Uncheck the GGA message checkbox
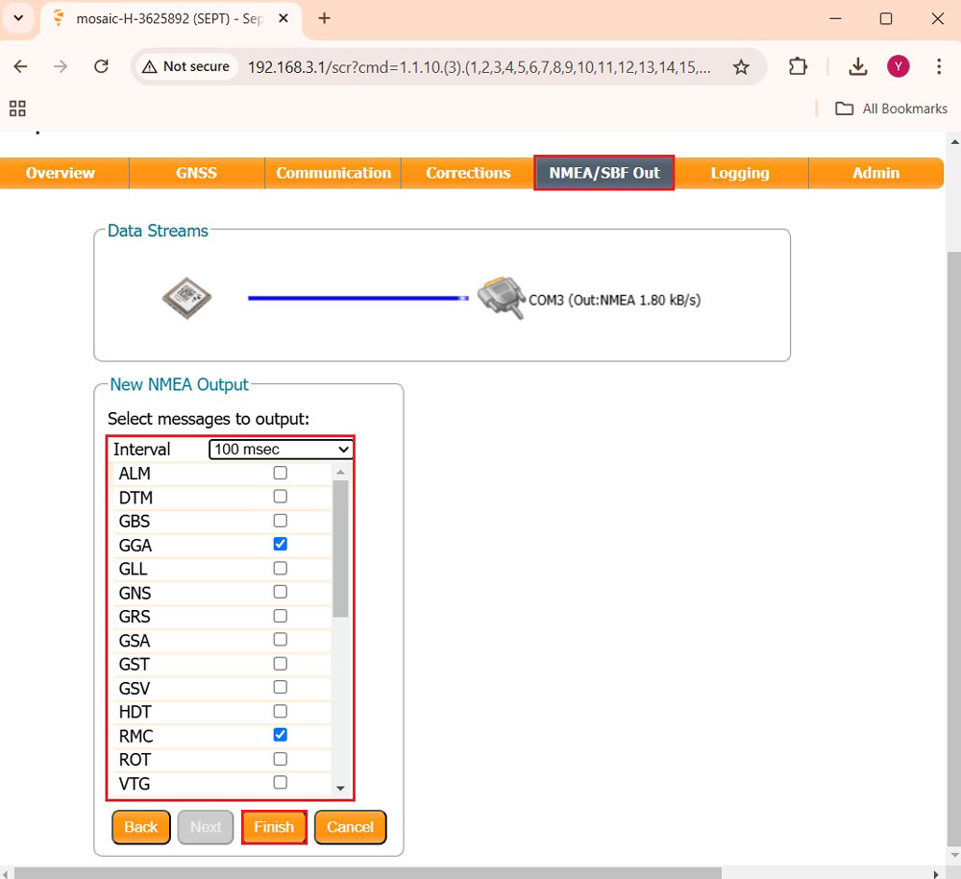This screenshot has width=961, height=879. pyautogui.click(x=280, y=544)
